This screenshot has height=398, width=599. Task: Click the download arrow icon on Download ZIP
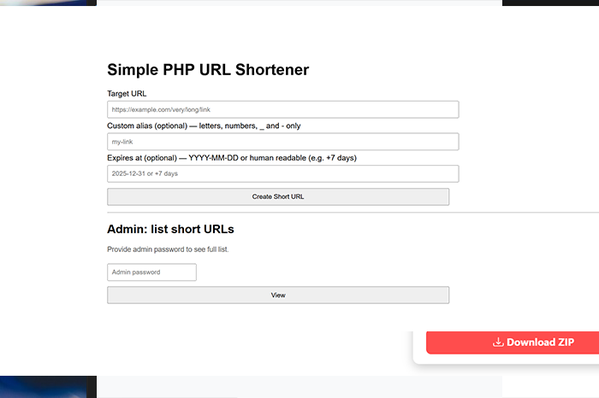tap(498, 342)
